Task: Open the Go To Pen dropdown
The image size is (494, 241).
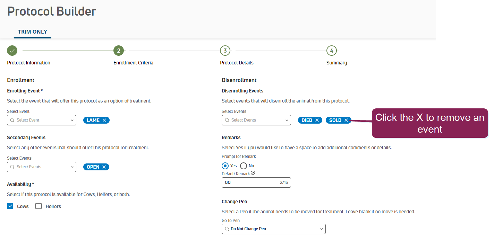Action: click(x=274, y=229)
